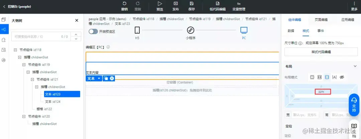Click the 发布 publish icon
Image resolution: width=361 pixels, height=139 pixels.
pos(176,4)
